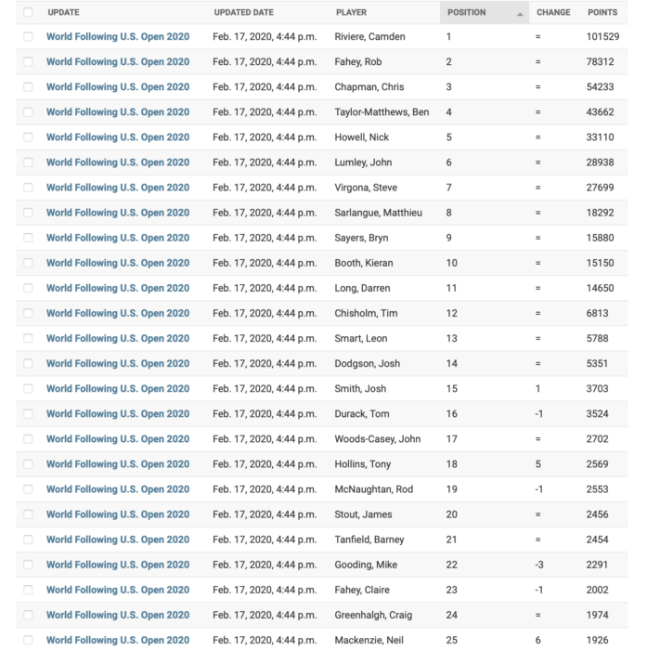Open the update entry for Lumley, John
Screen dimensions: 647x650
coord(118,162)
